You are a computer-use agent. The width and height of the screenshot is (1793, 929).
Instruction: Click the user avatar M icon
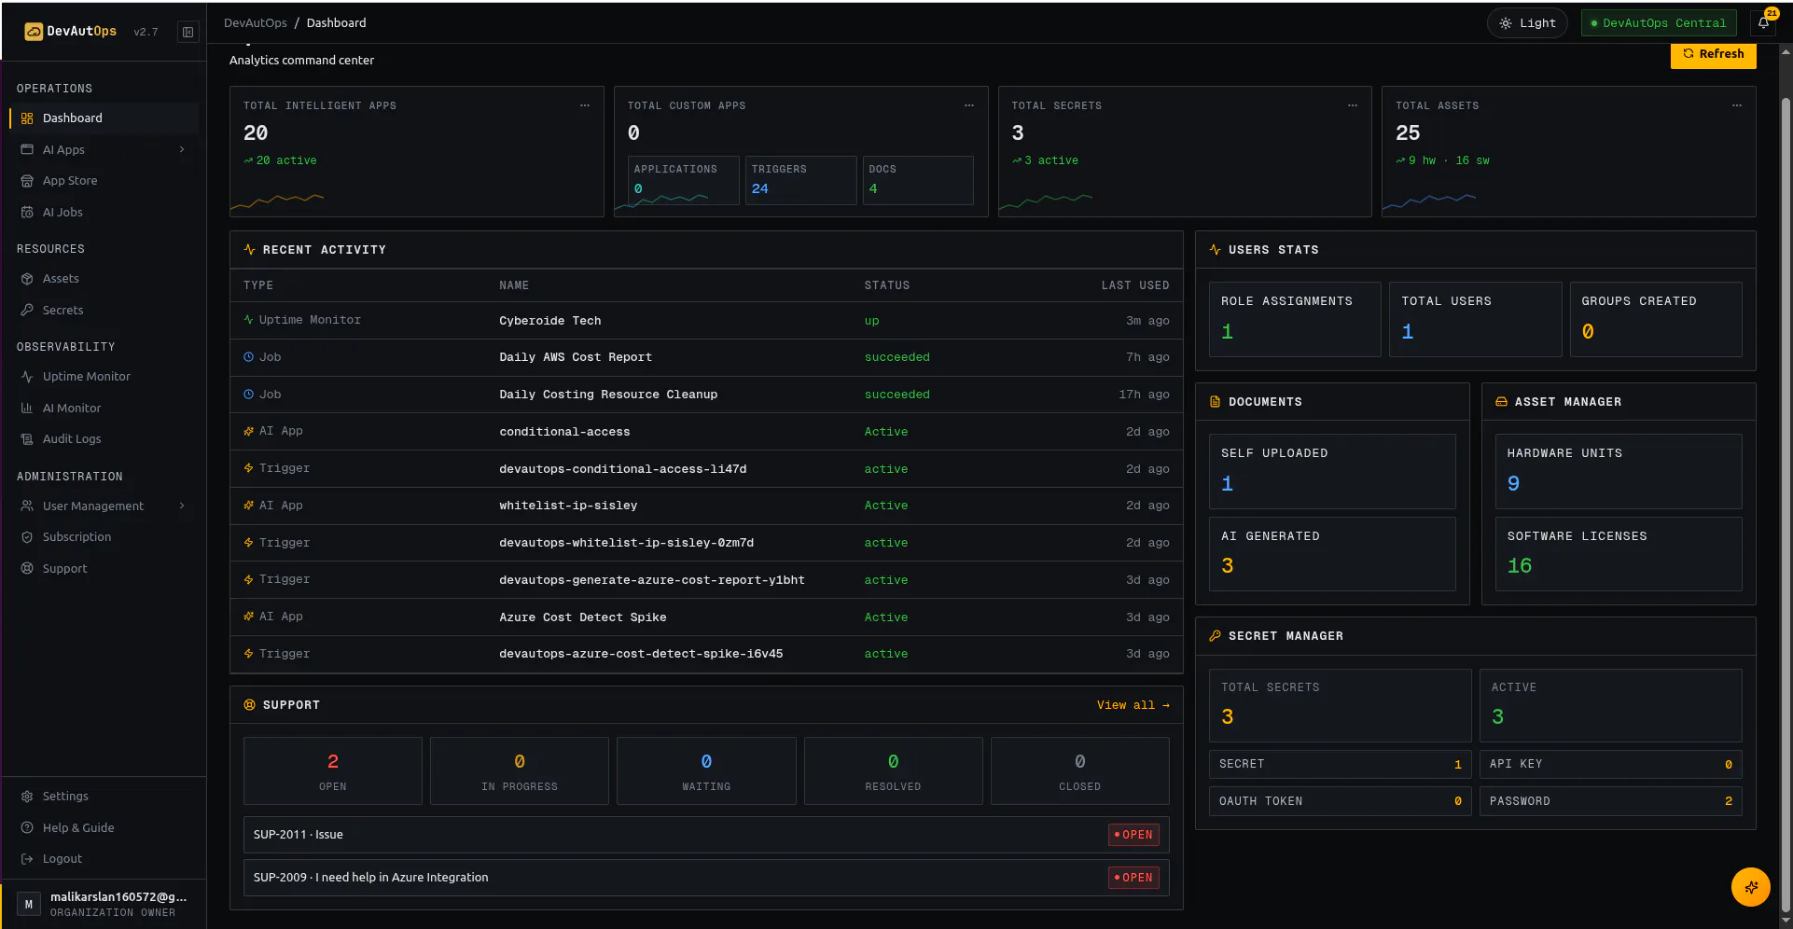pos(29,905)
